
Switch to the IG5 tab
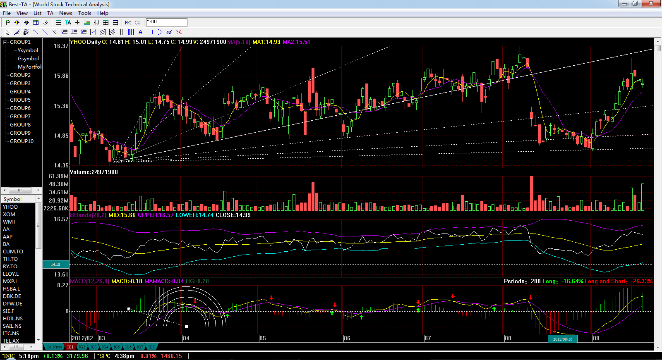[x=117, y=347]
